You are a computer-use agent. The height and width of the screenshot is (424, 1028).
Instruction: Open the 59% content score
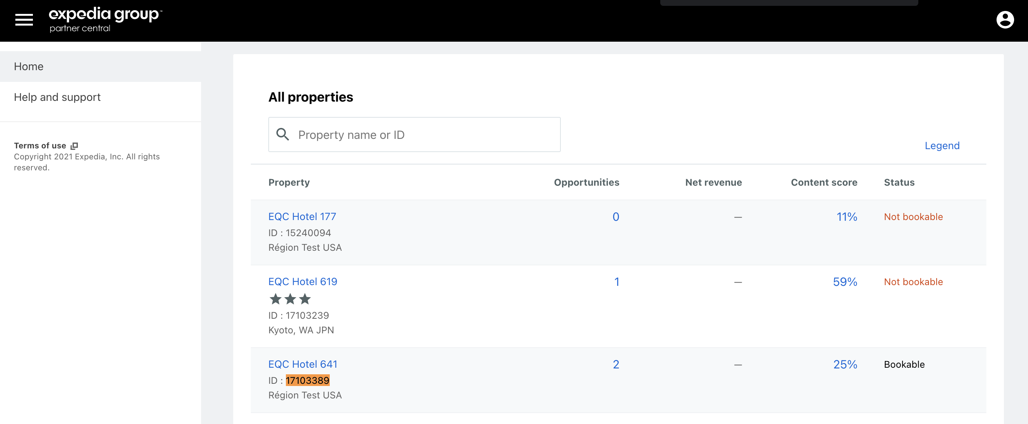845,282
